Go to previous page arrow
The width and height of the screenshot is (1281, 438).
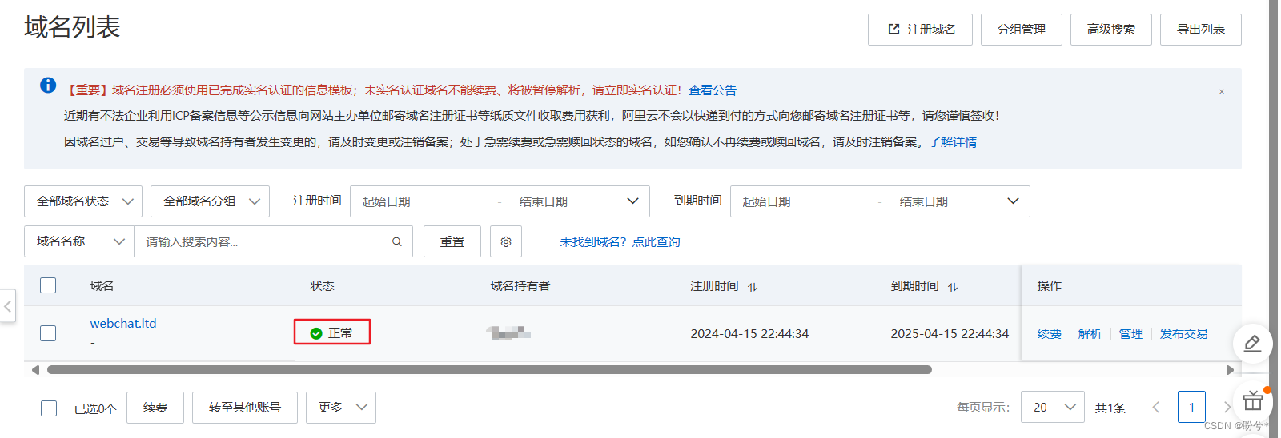[1156, 408]
